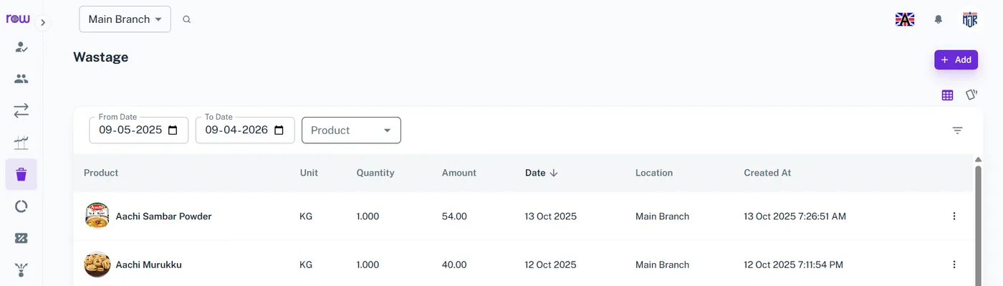
Task: Open the transfer arrows sidebar icon
Action: coord(21,110)
